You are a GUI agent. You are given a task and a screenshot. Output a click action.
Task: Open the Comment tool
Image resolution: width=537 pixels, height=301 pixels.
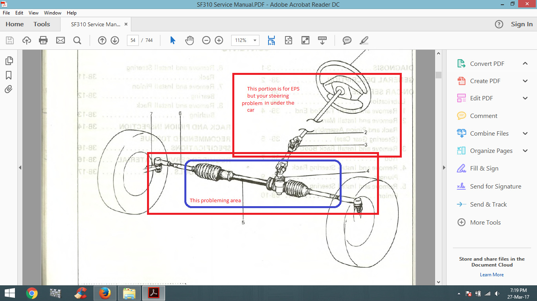484,116
